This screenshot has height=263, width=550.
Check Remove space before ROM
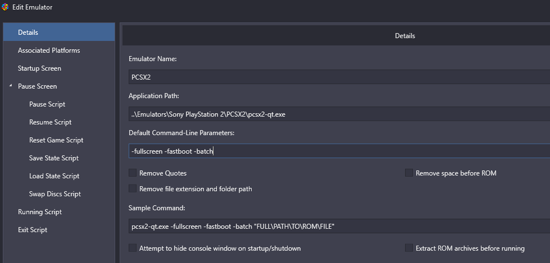coord(408,173)
